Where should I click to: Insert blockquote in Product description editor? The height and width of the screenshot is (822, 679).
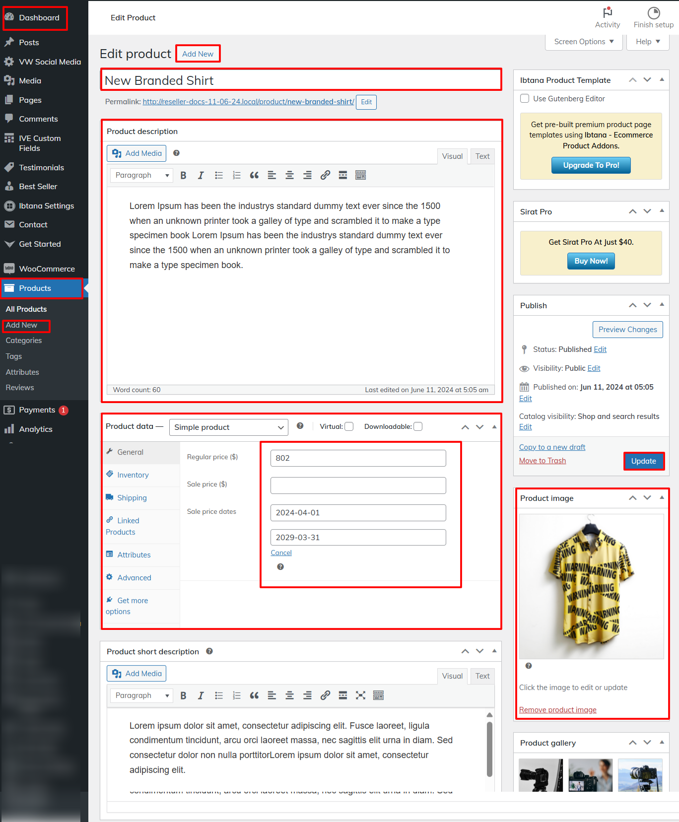tap(254, 175)
